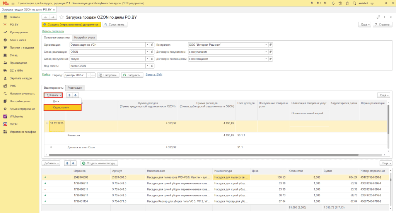396x213 pixels.
Task: Copy link to this form icon
Action: click(x=378, y=17)
